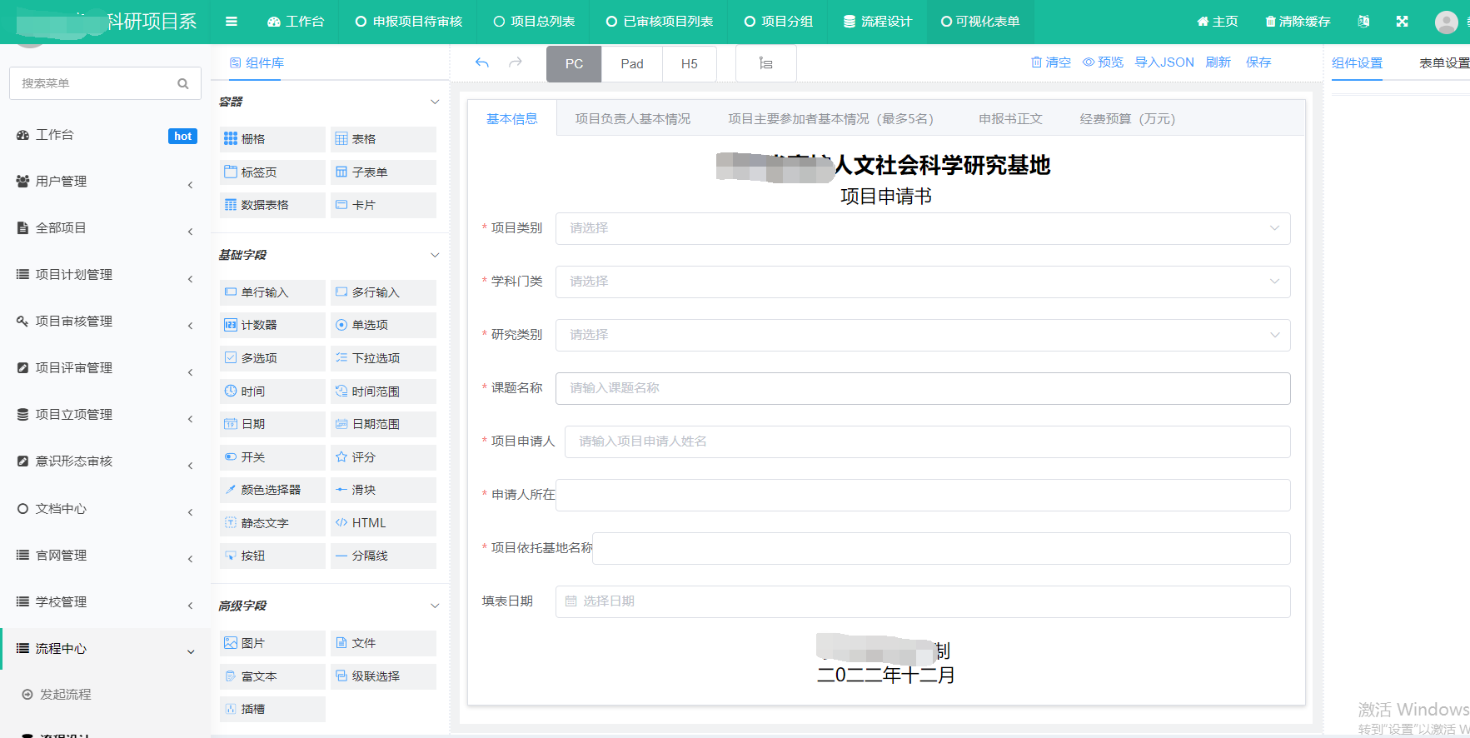Switch preview to H5 mode

(690, 64)
